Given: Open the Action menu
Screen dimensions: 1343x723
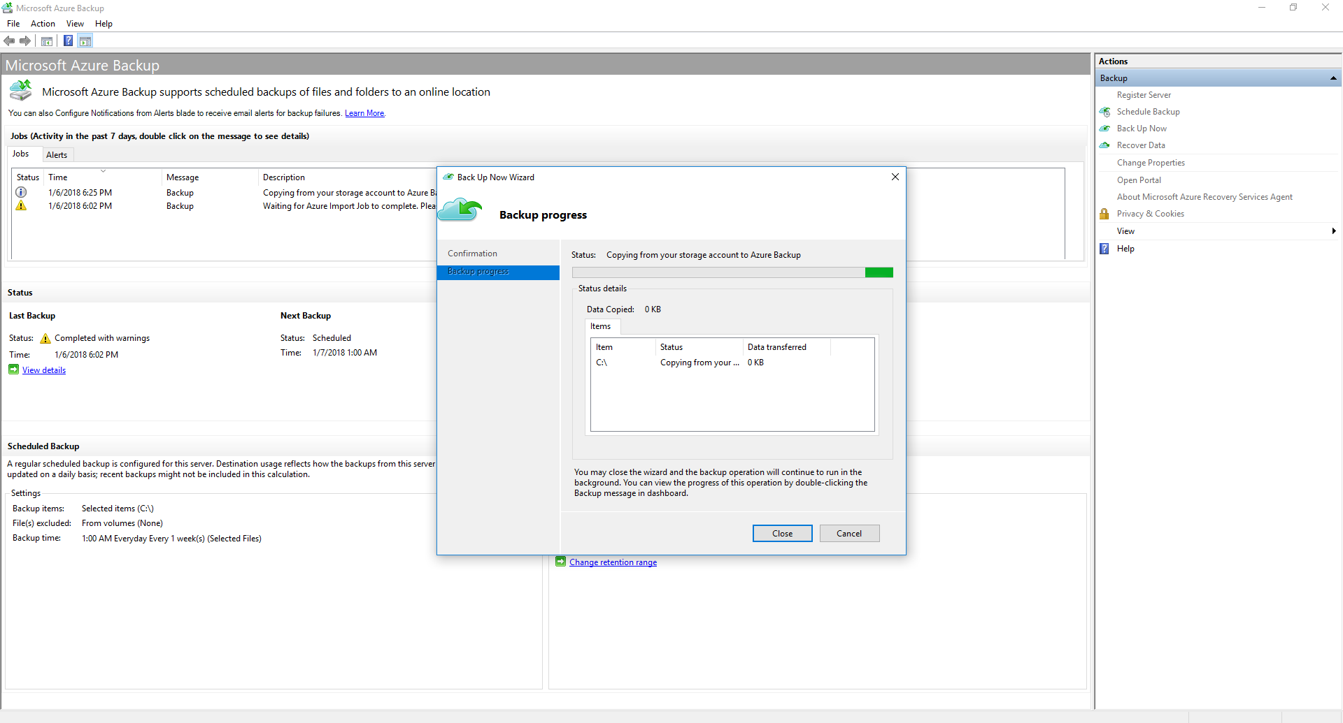Looking at the screenshot, I should 43,23.
